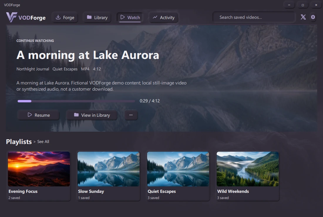Click the MP4 format label
The height and width of the screenshot is (217, 323).
85,69
